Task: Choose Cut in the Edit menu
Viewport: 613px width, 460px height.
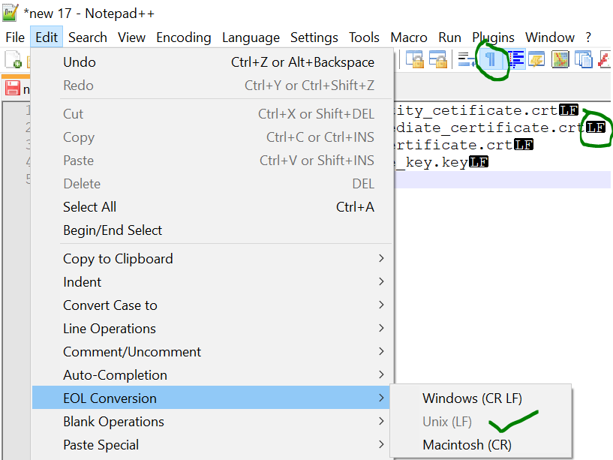Action: click(212, 114)
